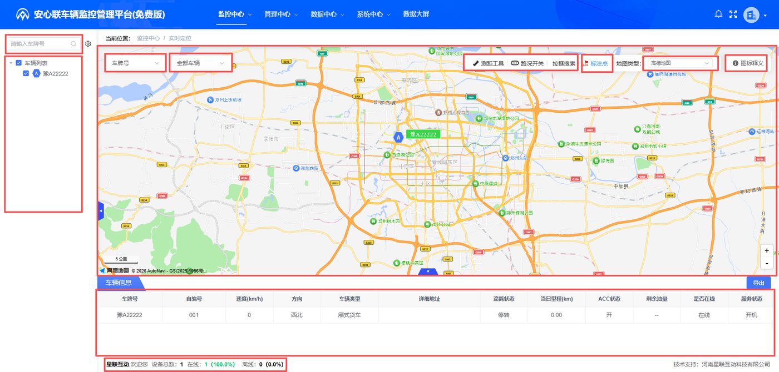
Task: Focus the 请输入车牌号 search field
Action: pyautogui.click(x=43, y=43)
